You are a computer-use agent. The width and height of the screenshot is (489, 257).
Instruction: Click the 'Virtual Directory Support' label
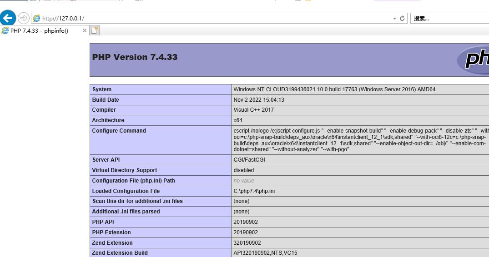pyautogui.click(x=125, y=170)
